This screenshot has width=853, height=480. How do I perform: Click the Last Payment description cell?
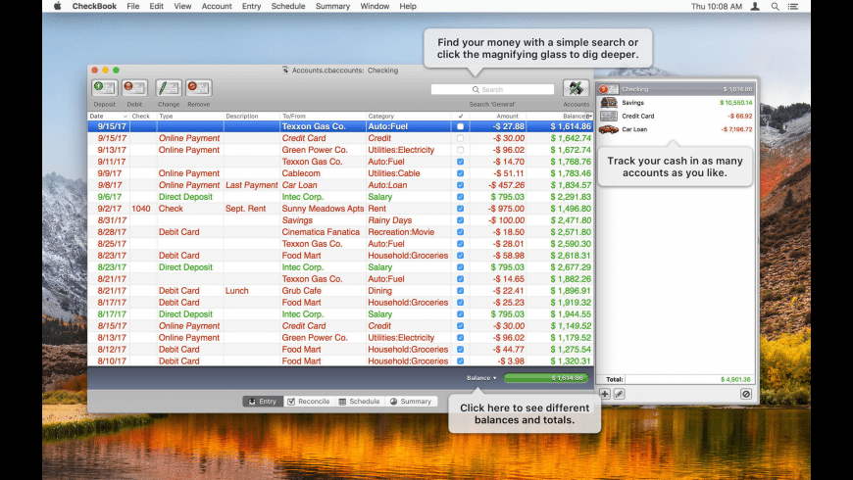pos(251,185)
